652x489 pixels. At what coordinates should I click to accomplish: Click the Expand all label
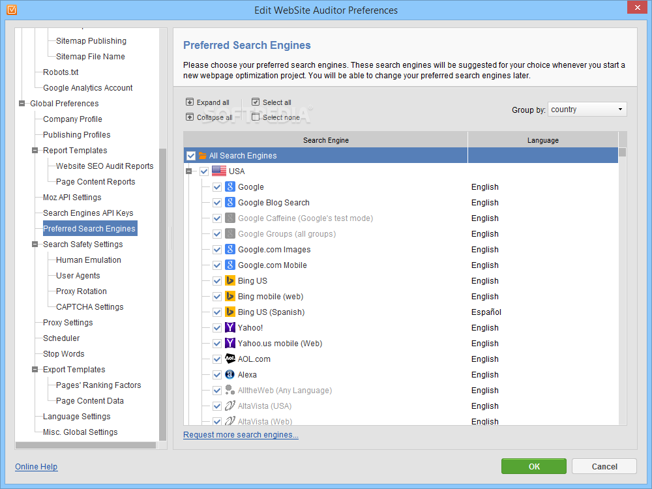point(213,102)
